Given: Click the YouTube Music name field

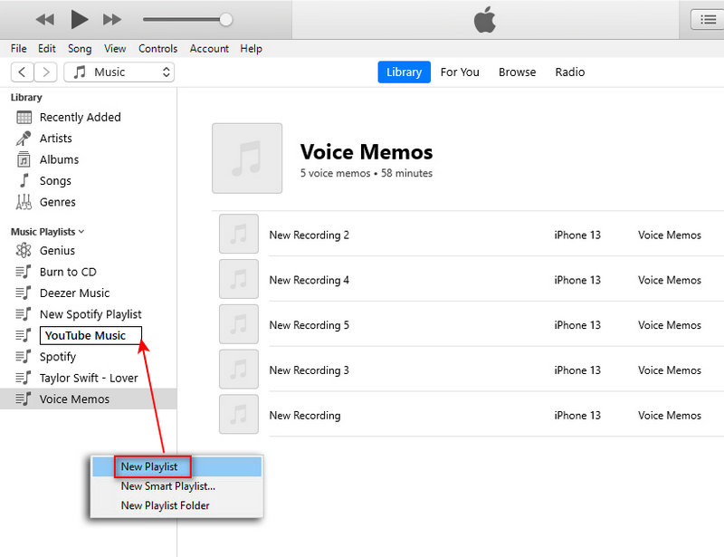Looking at the screenshot, I should point(90,335).
